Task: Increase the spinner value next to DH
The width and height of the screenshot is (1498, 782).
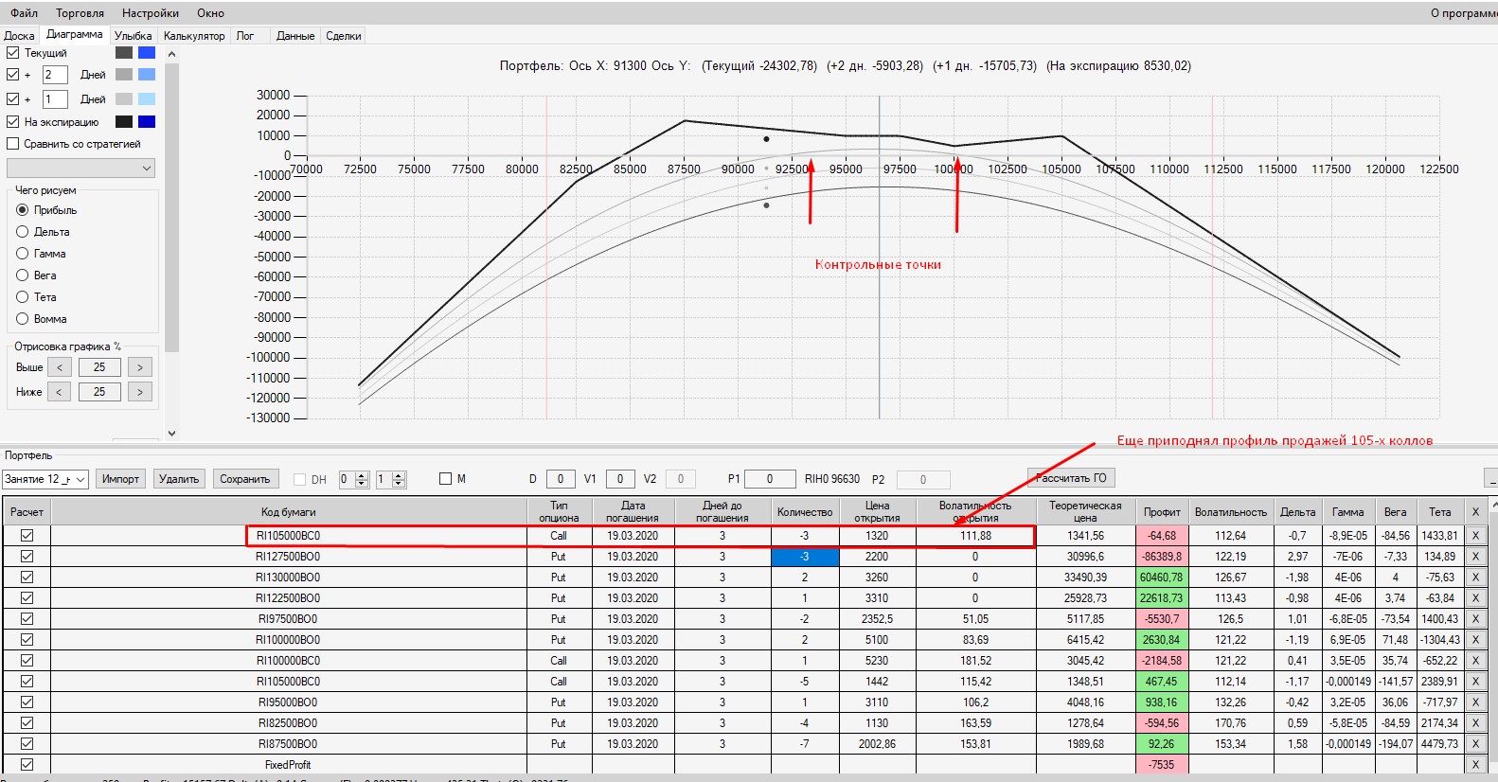Action: click(362, 475)
